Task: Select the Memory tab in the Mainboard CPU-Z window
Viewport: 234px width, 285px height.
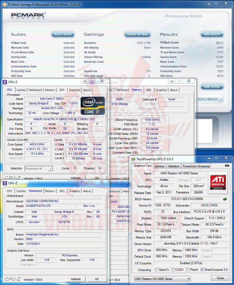Action: pyautogui.click(x=50, y=191)
